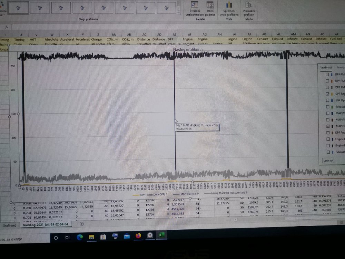This screenshot has width=345, height=259.
Task: Enable the EGR series checkbox
Action: click(327, 100)
